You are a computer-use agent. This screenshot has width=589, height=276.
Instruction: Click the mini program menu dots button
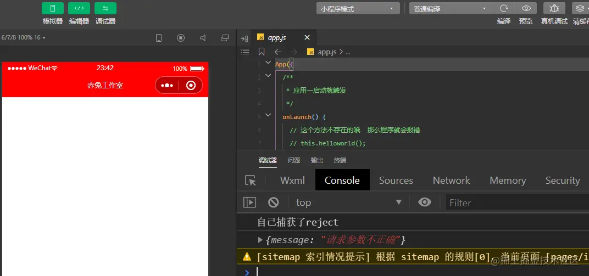(167, 86)
